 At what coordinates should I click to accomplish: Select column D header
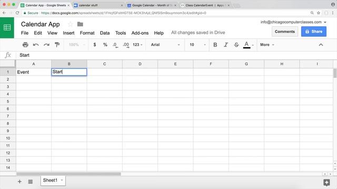click(140, 64)
